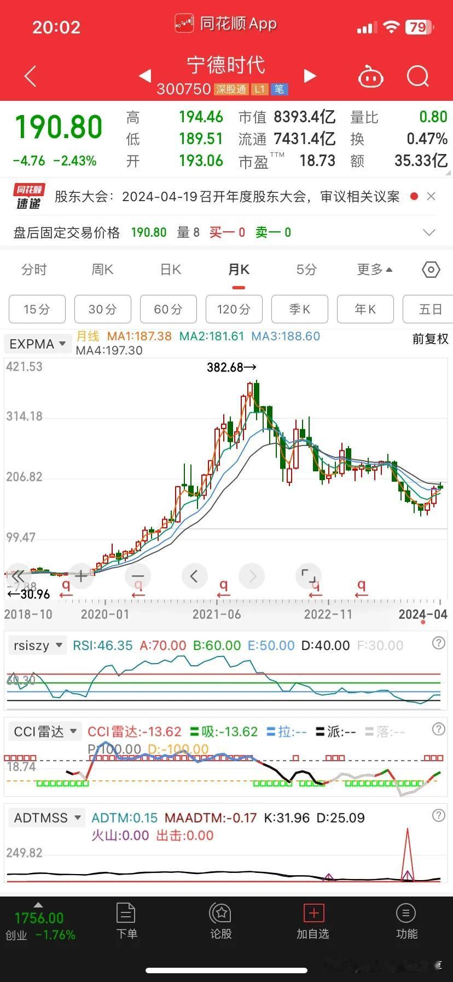Select the 日K chart tab
This screenshot has height=982, width=453.
pos(171,270)
